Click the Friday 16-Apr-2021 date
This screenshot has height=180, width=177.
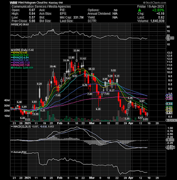(151, 7)
